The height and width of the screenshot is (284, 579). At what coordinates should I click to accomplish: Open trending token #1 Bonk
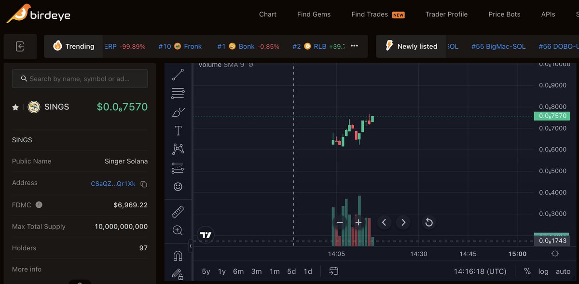248,46
